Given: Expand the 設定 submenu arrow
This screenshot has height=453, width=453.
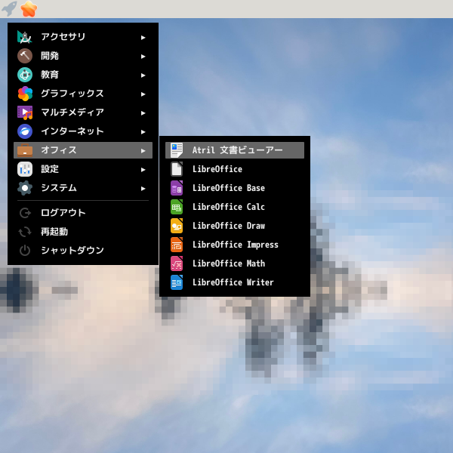Looking at the screenshot, I should (143, 170).
